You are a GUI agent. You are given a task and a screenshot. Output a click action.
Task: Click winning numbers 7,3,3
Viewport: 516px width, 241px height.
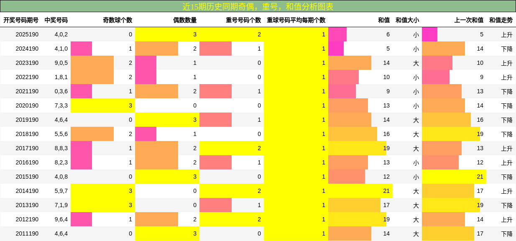click(x=61, y=105)
